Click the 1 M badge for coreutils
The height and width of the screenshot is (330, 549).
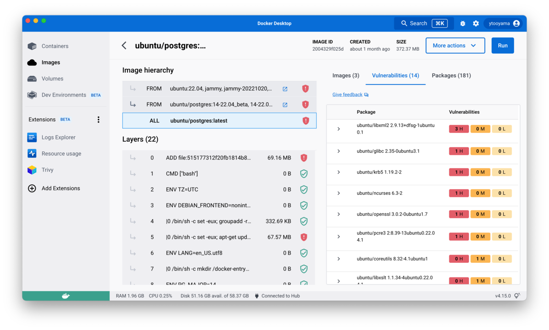coord(480,259)
